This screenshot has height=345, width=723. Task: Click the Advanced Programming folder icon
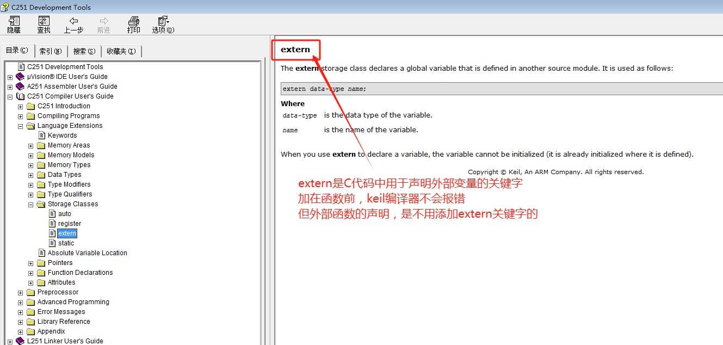tap(30, 302)
